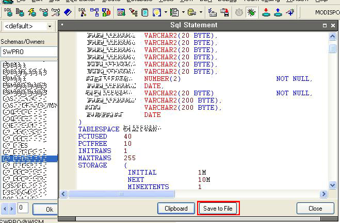Click the blue book toolbar icon
Viewport: 340px width, 223px height.
[x=68, y=12]
